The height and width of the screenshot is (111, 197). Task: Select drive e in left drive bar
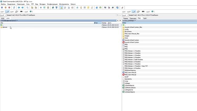tap(12, 12)
